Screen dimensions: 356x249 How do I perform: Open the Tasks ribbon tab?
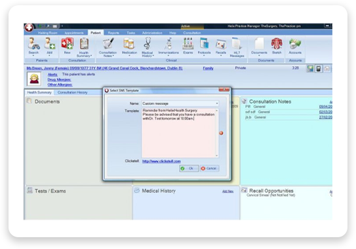[x=130, y=33]
